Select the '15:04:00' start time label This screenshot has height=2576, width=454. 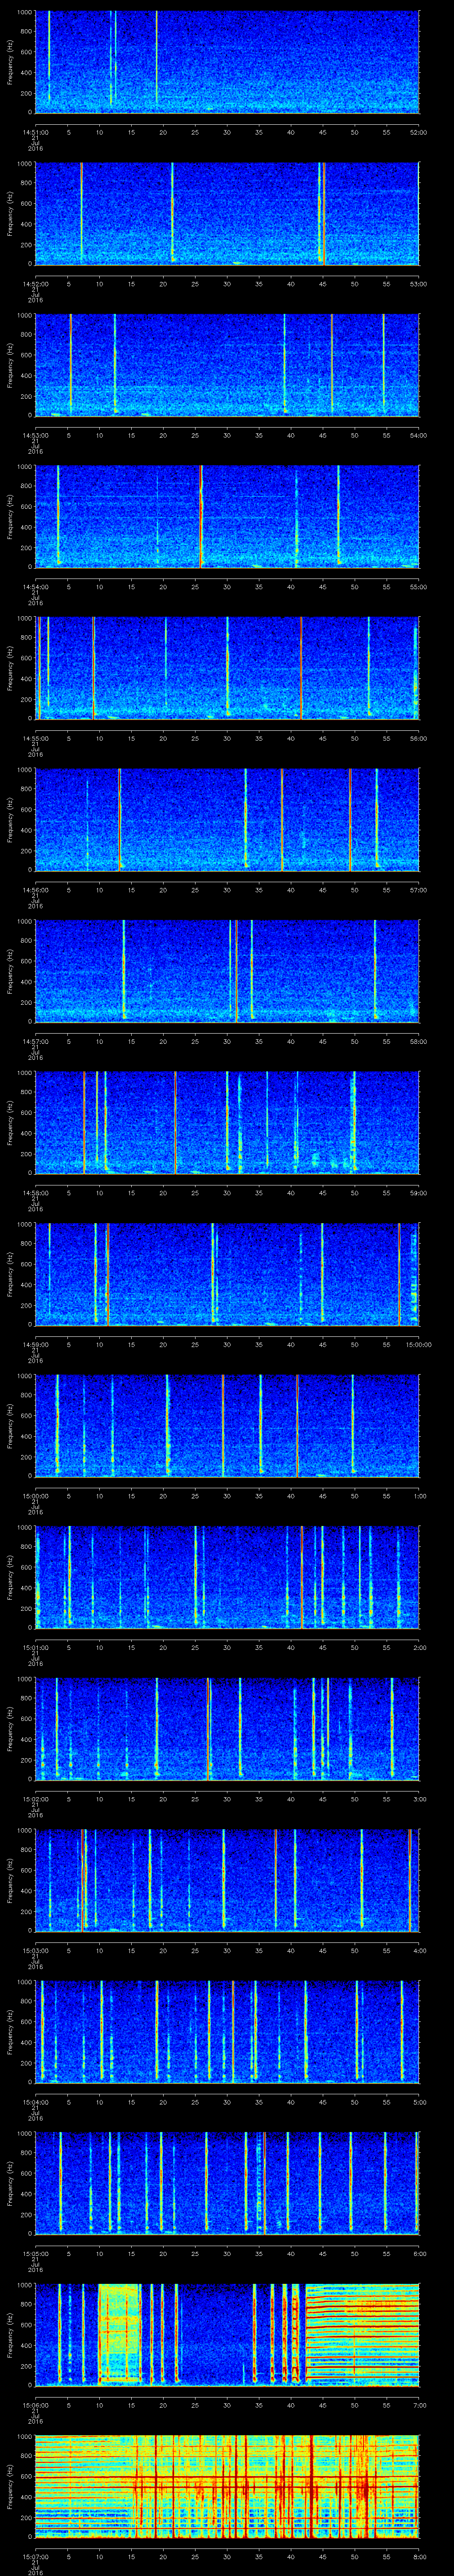(36, 2102)
